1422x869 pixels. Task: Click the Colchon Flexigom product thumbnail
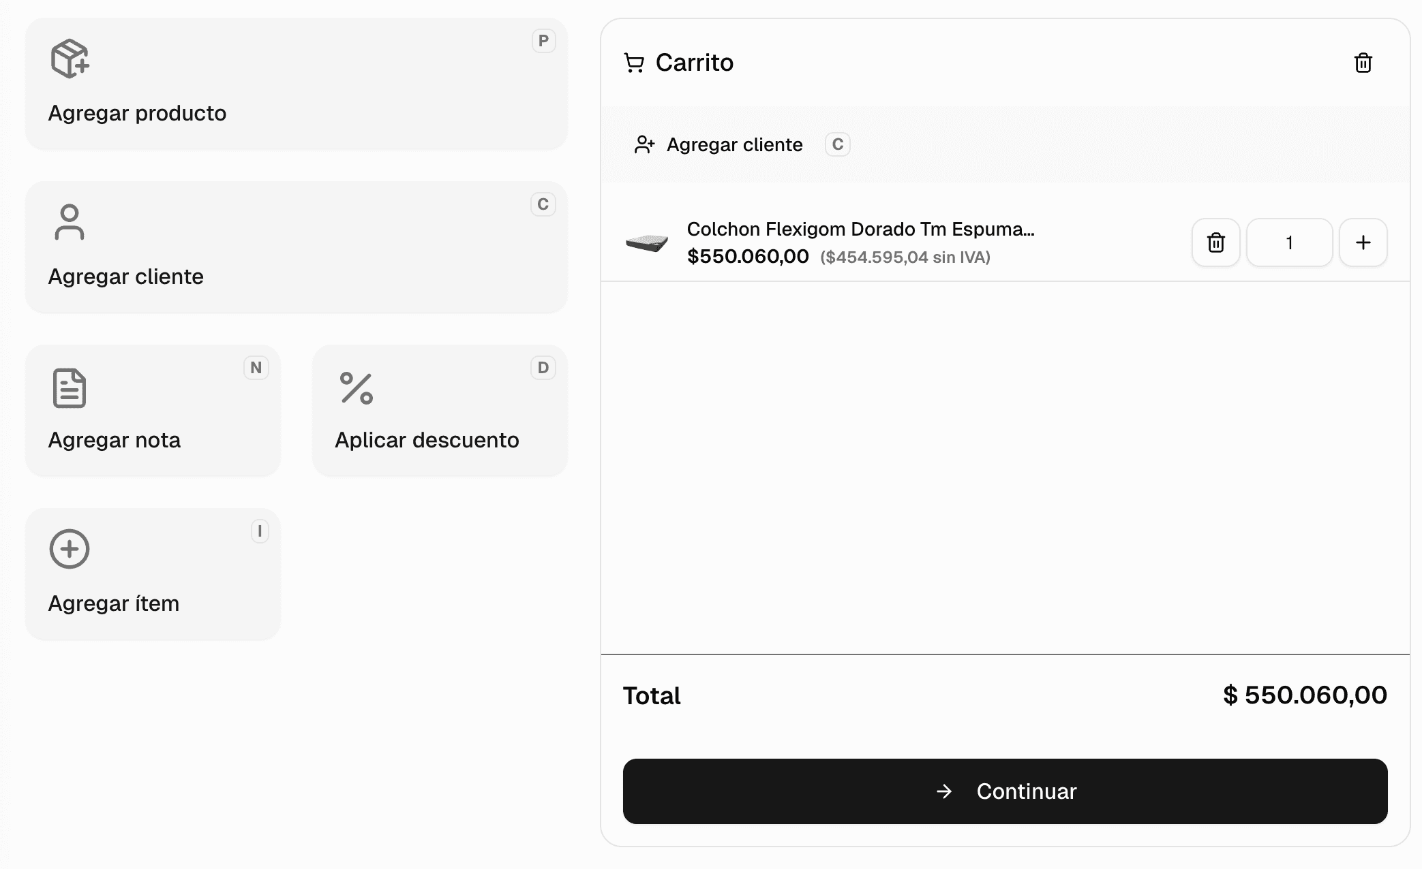click(x=646, y=242)
